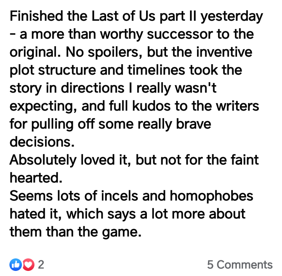Viewport: 282px width, 276px height.
Task: Click the red heart Love reaction icon
Action: coord(27,265)
